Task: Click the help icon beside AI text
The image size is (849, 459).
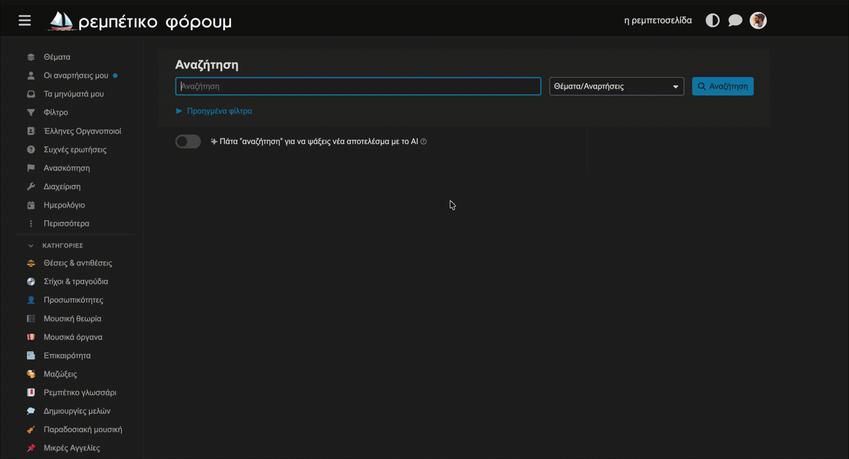Action: click(424, 142)
